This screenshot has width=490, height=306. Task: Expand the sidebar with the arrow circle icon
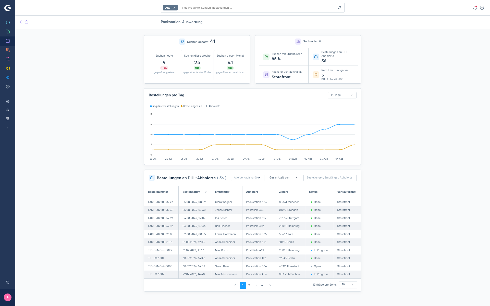(x=8, y=282)
